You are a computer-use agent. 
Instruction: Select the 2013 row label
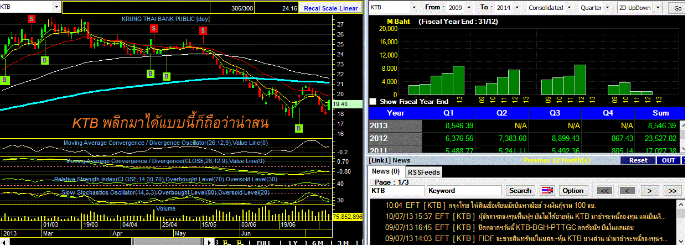pyautogui.click(x=395, y=125)
